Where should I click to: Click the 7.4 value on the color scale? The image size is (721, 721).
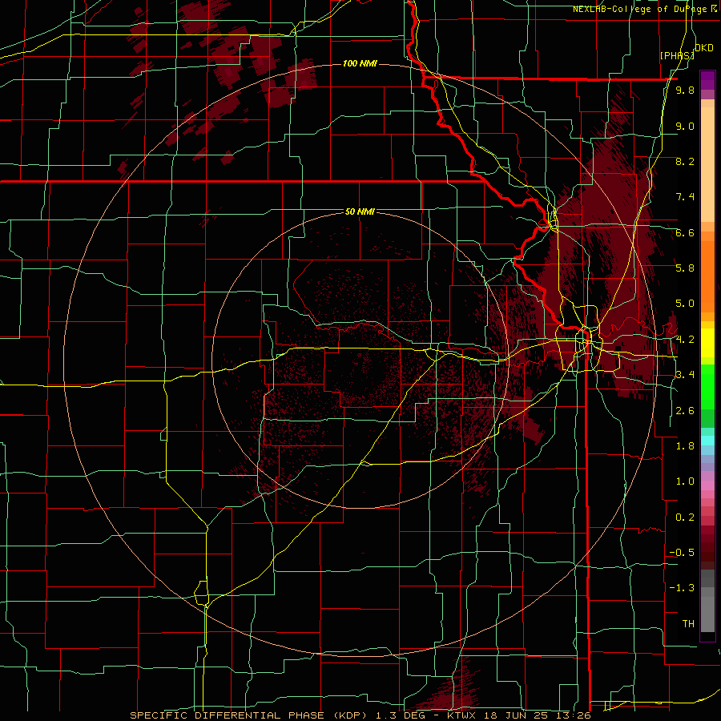[685, 197]
